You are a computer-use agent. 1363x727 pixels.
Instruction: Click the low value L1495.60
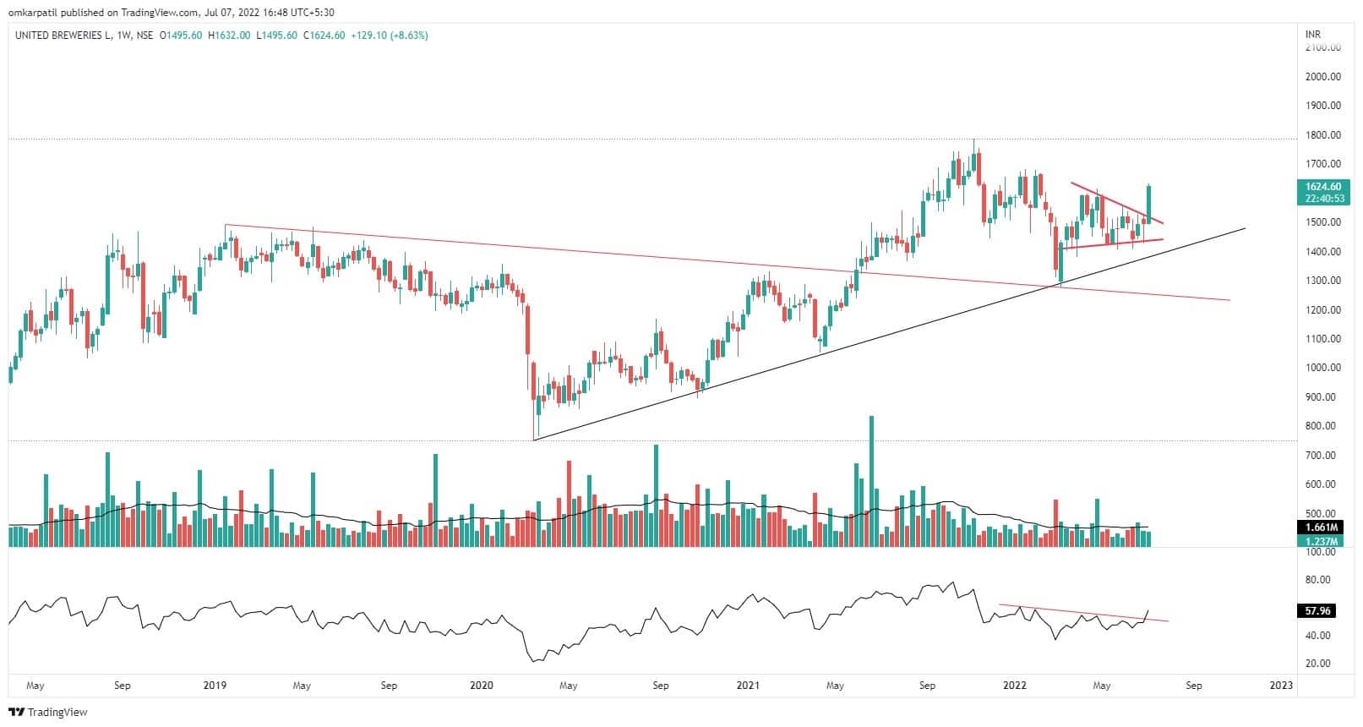click(276, 36)
